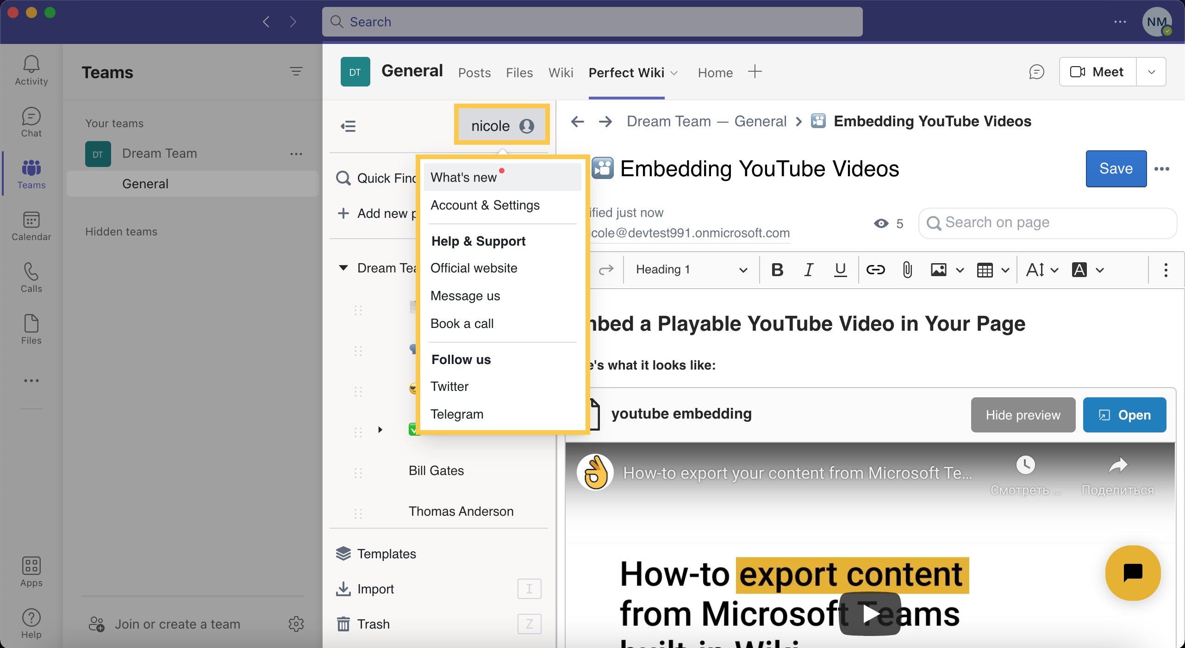
Task: Collapse the wiki sidebar with the menu icon
Action: [348, 126]
